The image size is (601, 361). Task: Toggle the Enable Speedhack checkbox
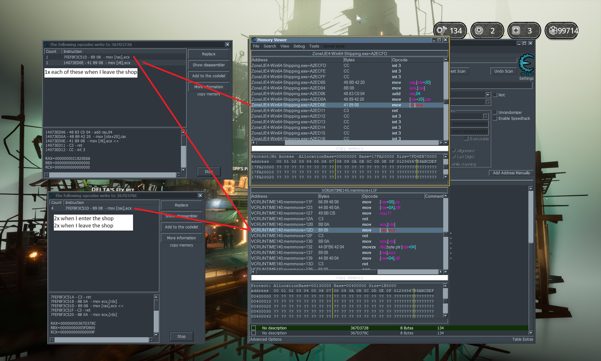point(495,118)
